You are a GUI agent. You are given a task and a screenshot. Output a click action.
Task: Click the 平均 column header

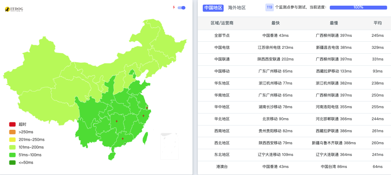coord(378,23)
